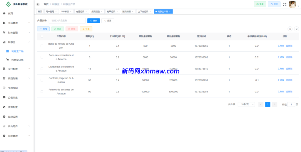301x152 pixels.
Task: Click the 首页 dashboard icon in sidebar
Action: pos(4,13)
